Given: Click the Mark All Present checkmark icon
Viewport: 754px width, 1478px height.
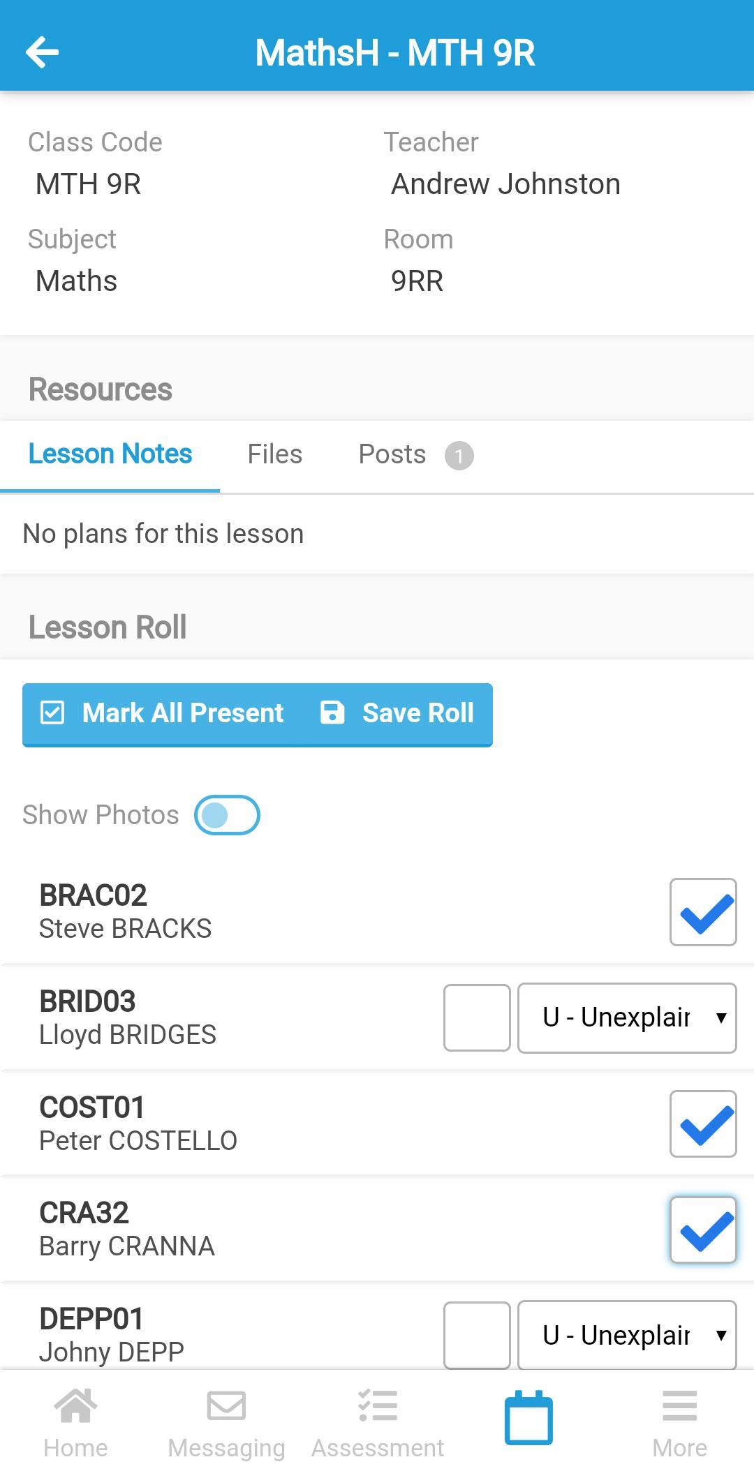Looking at the screenshot, I should coord(52,713).
